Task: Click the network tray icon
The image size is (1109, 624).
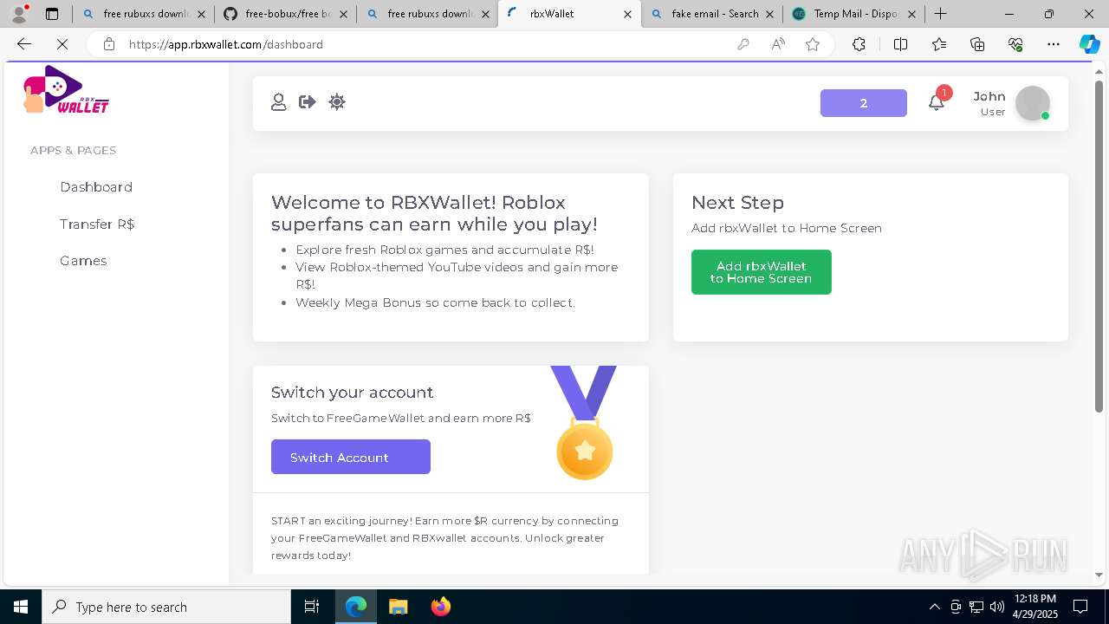Action: pos(976,607)
